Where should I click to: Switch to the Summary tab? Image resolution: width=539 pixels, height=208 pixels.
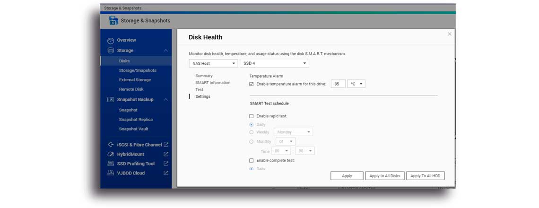tap(204, 76)
